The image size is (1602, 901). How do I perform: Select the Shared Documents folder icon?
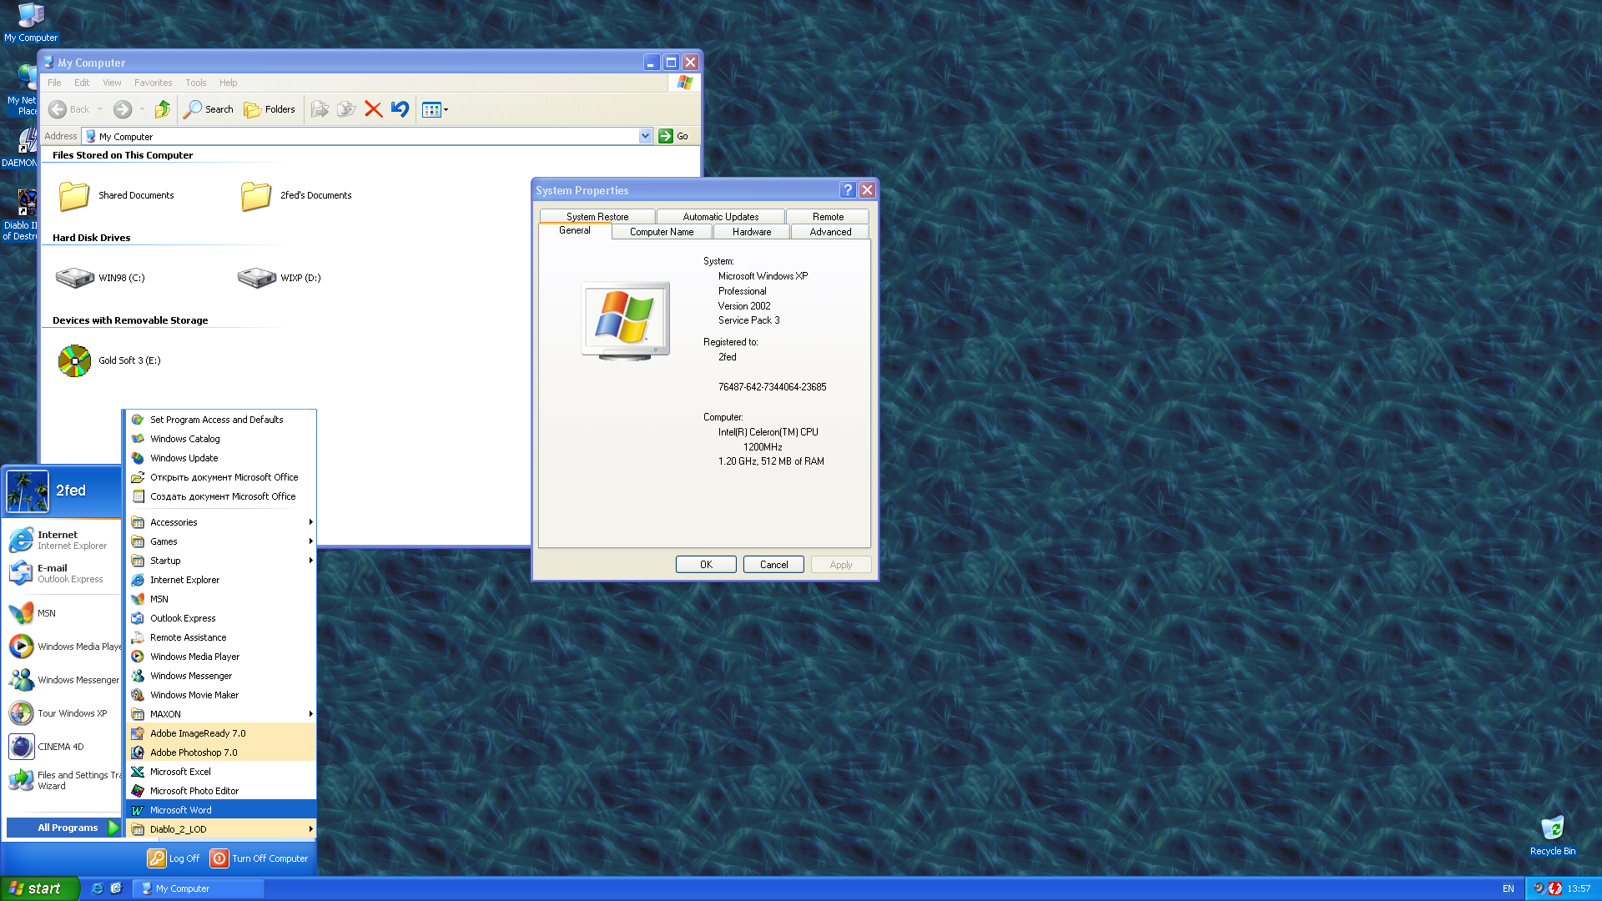click(x=74, y=195)
